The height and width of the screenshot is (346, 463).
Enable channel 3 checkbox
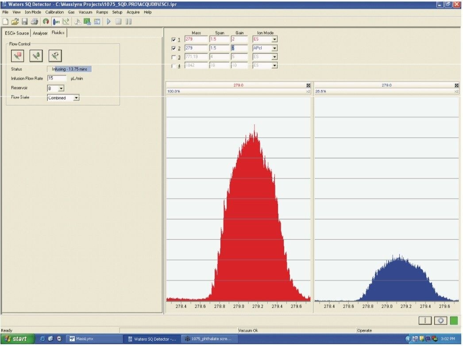tap(174, 57)
